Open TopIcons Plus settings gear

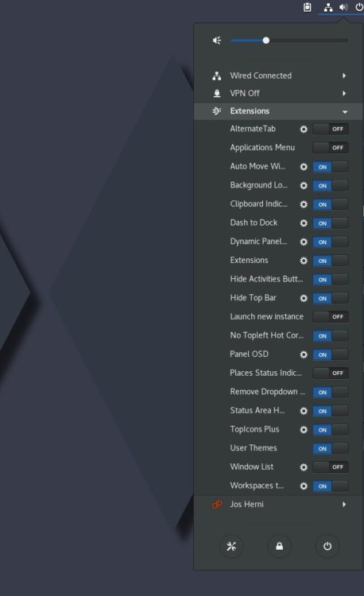tap(304, 430)
